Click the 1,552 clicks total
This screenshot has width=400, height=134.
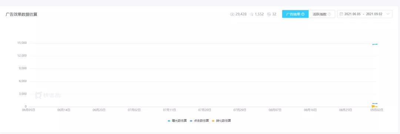click(259, 14)
